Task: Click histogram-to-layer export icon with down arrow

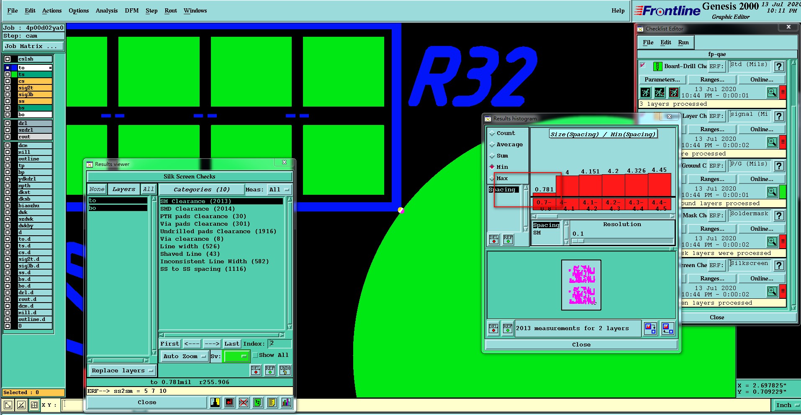Action: (650, 328)
